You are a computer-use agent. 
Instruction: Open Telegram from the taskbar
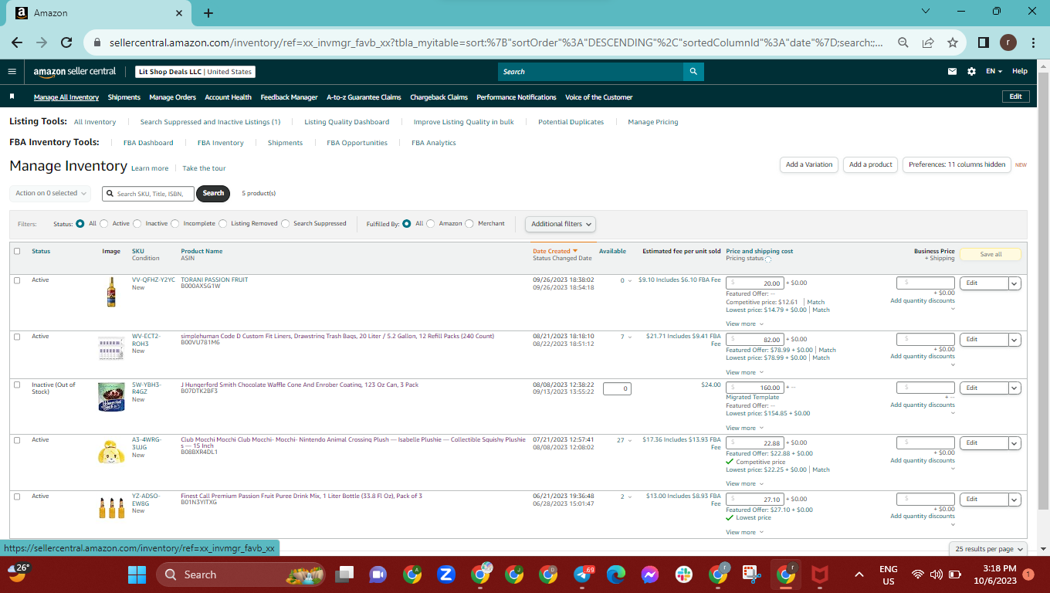tap(583, 574)
